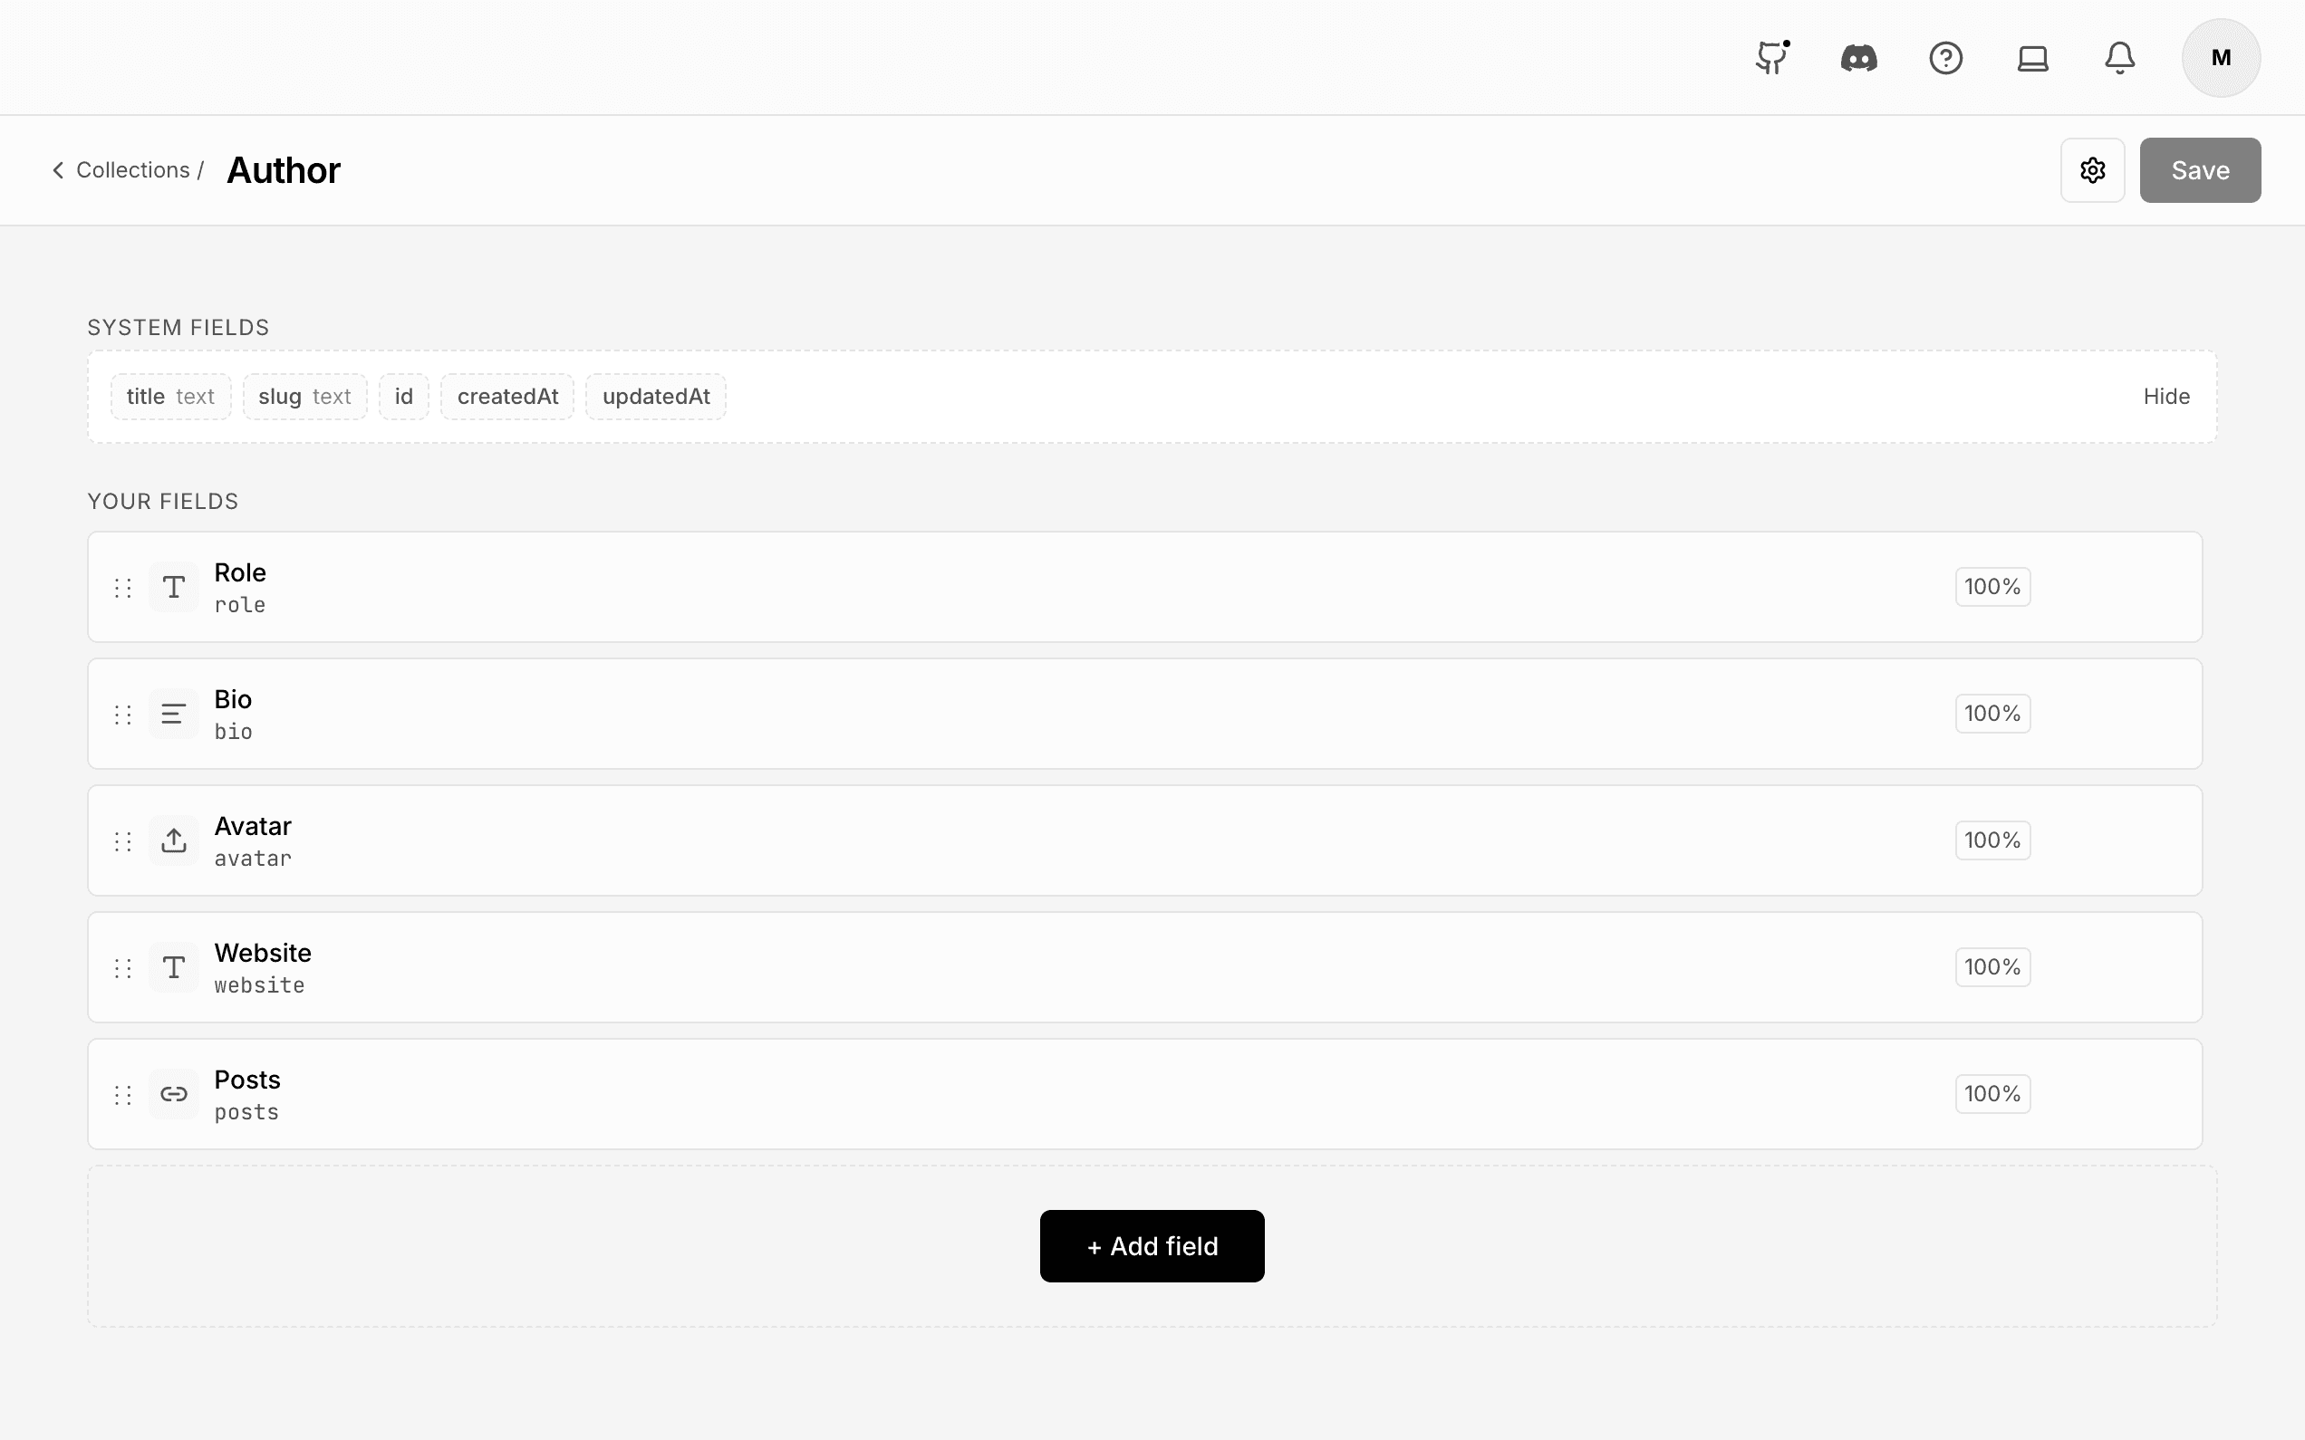Screen dimensions: 2305x1440
Task: Open Avatar field 100% width selector
Action: [1992, 840]
